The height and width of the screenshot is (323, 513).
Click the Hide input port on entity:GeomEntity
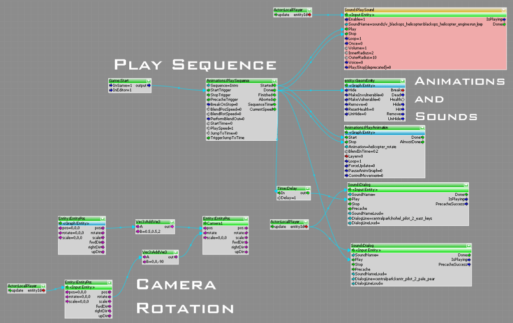[347, 90]
